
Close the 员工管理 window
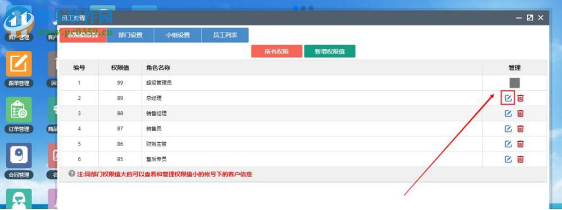[x=541, y=17]
